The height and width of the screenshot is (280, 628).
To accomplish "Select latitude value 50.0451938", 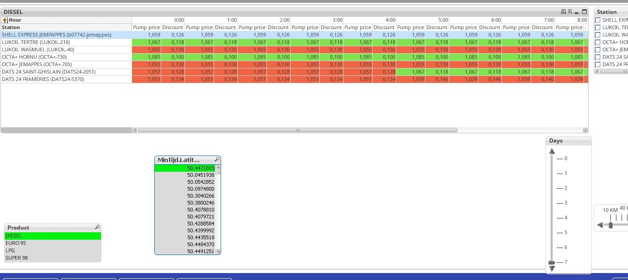I will pos(185,175).
